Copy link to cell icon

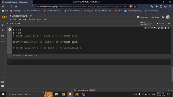(x=152, y=28)
